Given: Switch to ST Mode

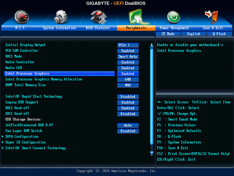Looking at the screenshot, I should [x=168, y=34].
